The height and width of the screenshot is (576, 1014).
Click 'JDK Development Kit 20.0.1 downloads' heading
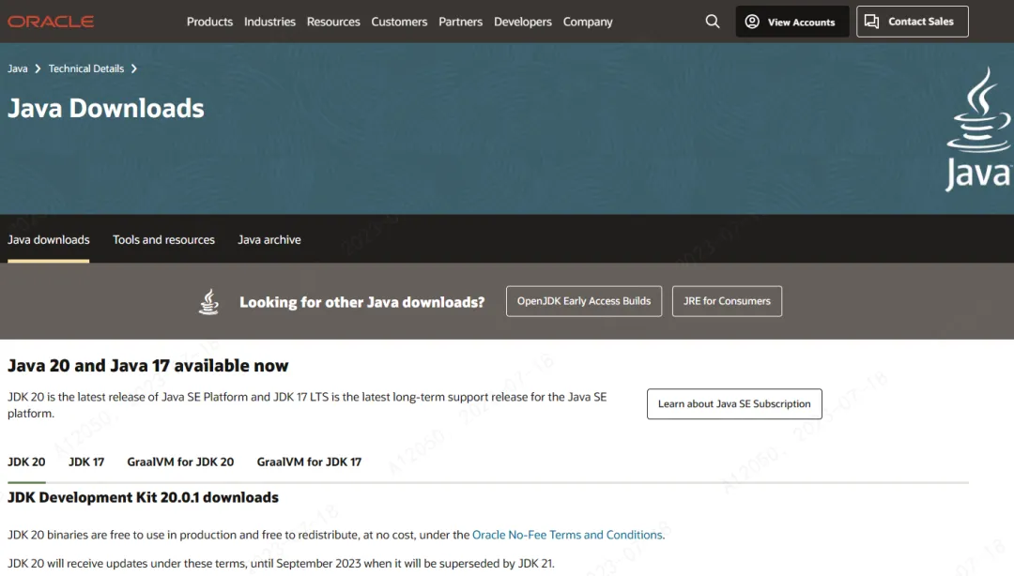coord(143,497)
